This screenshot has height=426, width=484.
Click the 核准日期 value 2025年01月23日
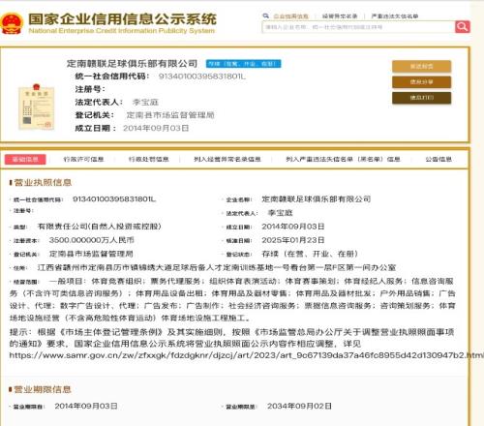tap(293, 240)
